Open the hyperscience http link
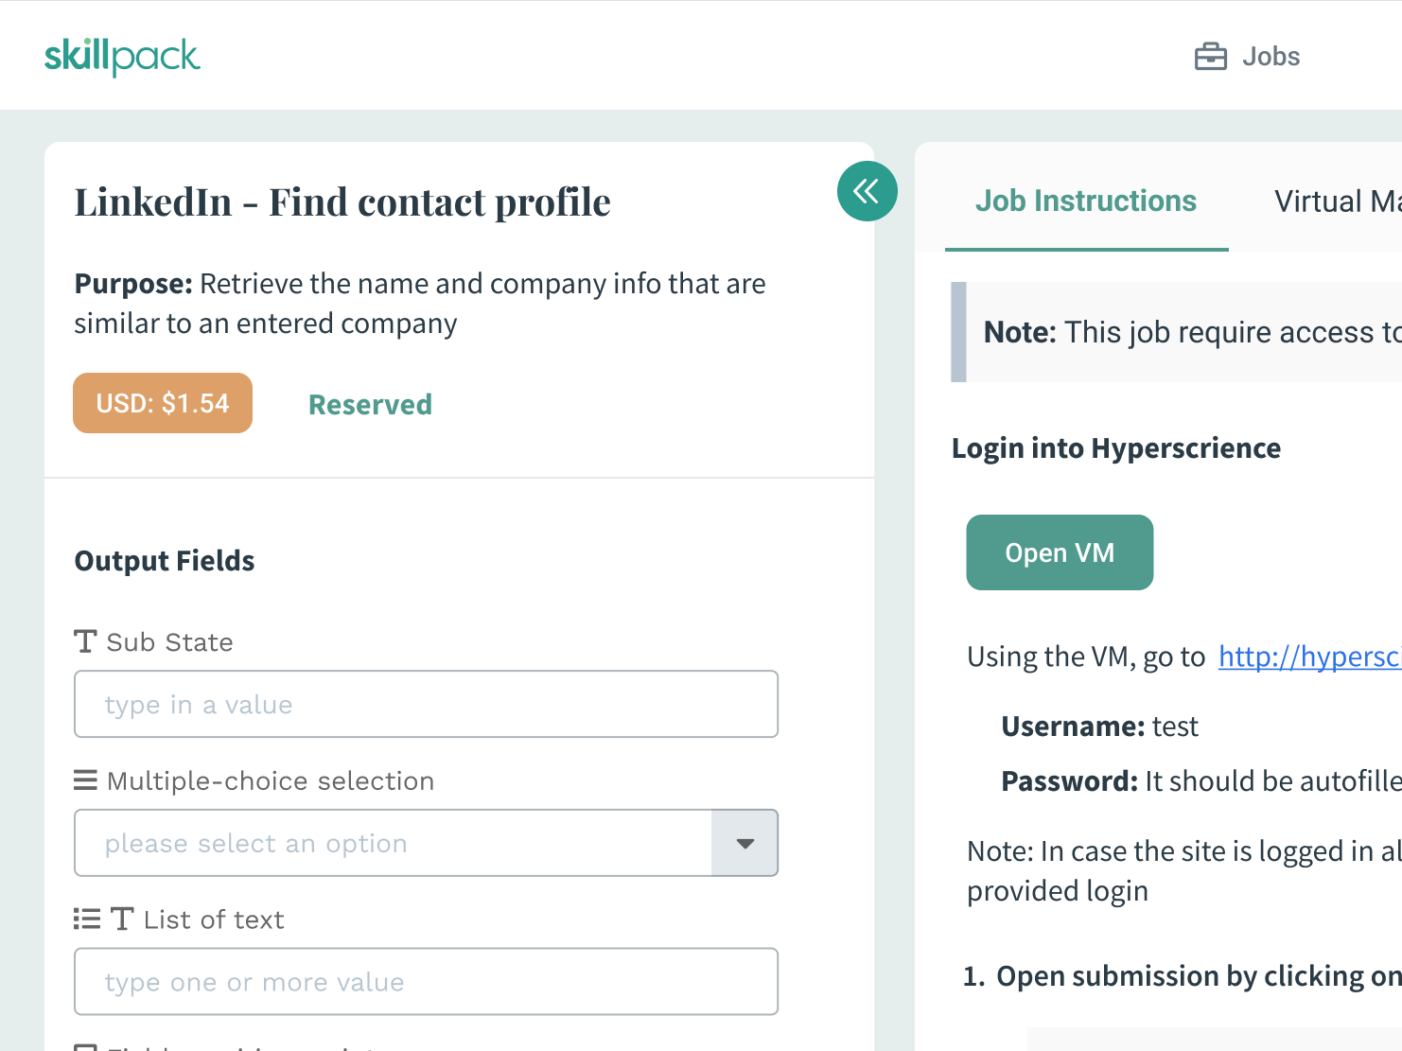The height and width of the screenshot is (1051, 1402). pos(1309,657)
